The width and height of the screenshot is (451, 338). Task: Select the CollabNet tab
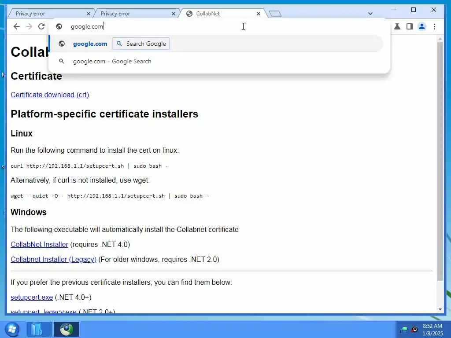[x=223, y=14]
